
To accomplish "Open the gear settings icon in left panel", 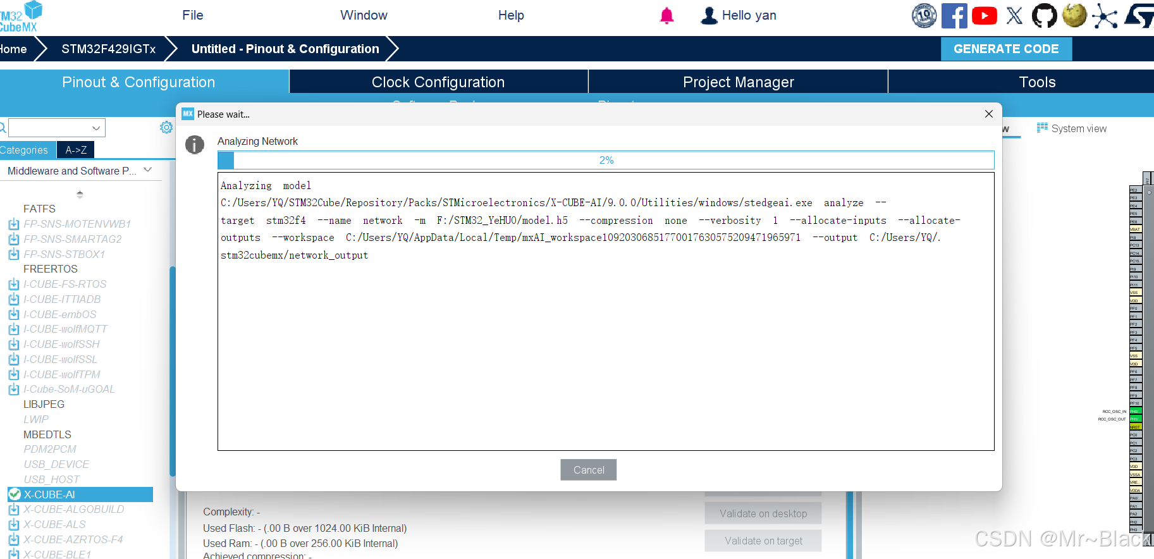I will click(x=166, y=128).
